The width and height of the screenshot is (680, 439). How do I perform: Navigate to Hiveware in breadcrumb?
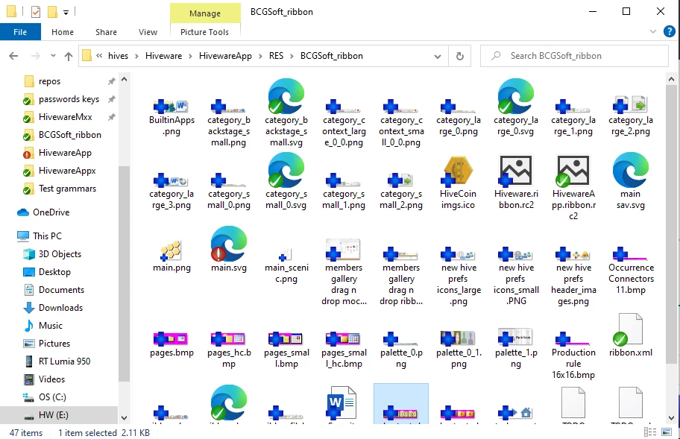tap(163, 56)
